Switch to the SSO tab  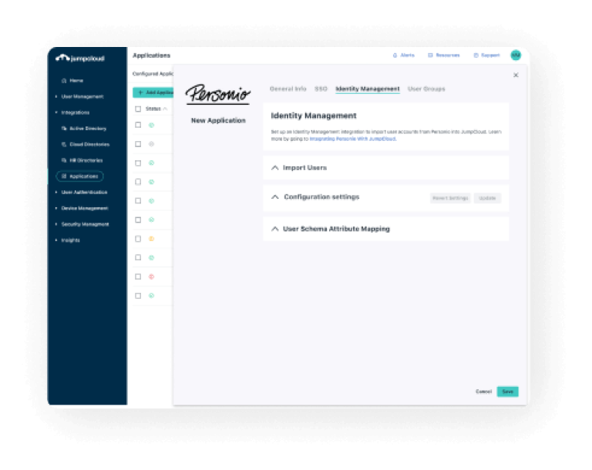pyautogui.click(x=321, y=89)
